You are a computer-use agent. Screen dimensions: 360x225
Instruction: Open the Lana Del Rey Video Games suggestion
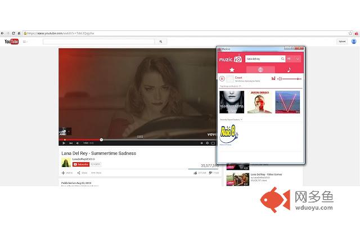266,174
